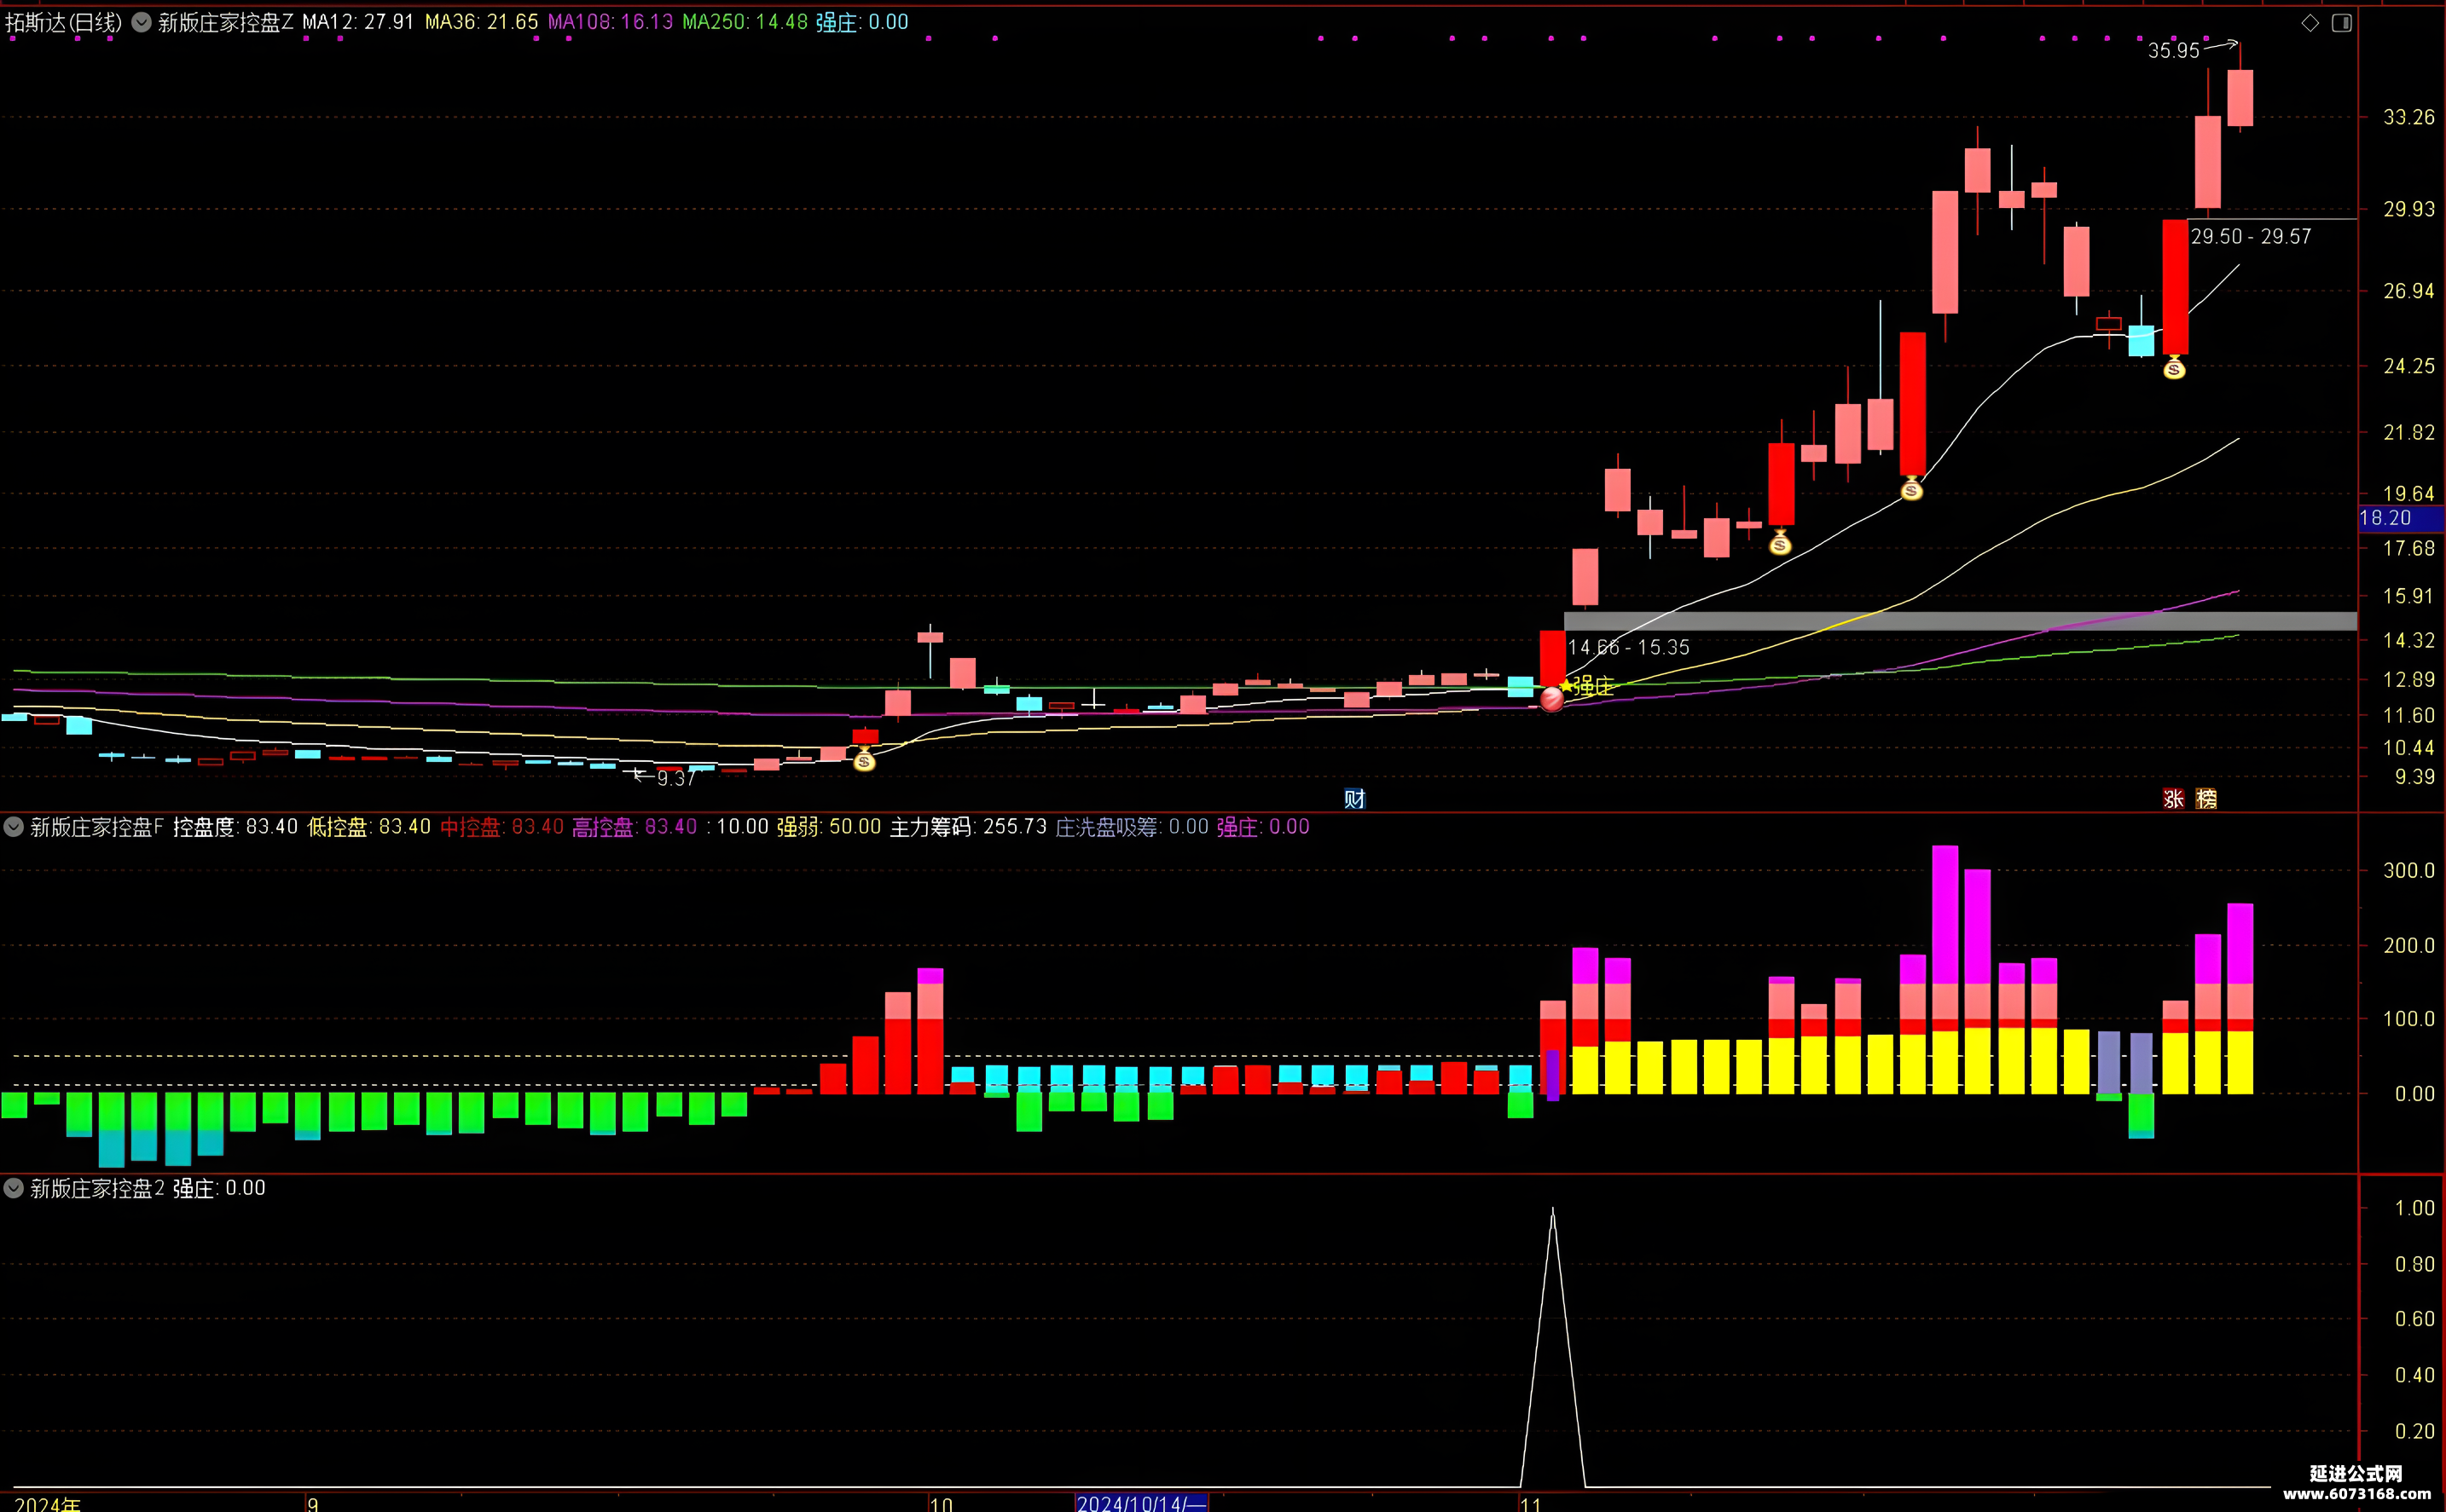Click the diamond icon at chart top-right
Image resolution: width=2446 pixels, height=1512 pixels.
[2310, 23]
